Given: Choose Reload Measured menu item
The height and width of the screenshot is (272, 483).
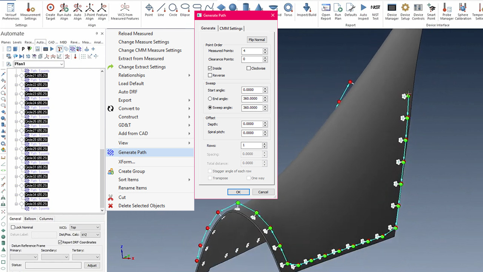Looking at the screenshot, I should coord(150,34).
